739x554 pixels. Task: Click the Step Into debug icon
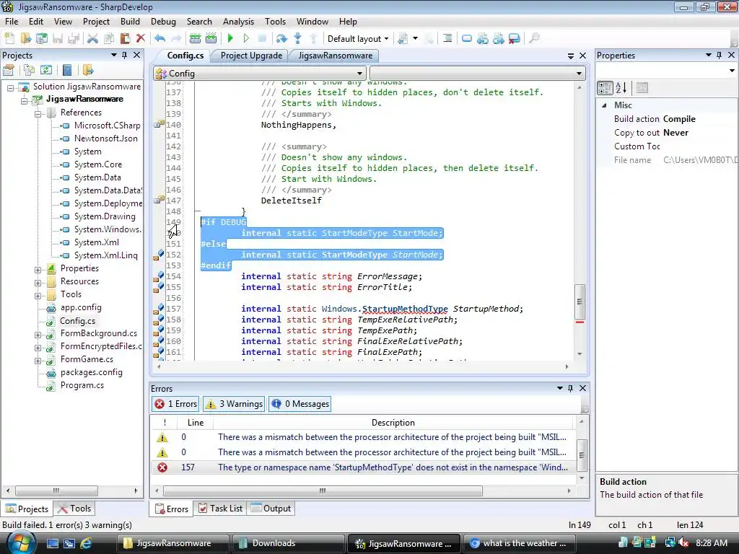pos(297,39)
